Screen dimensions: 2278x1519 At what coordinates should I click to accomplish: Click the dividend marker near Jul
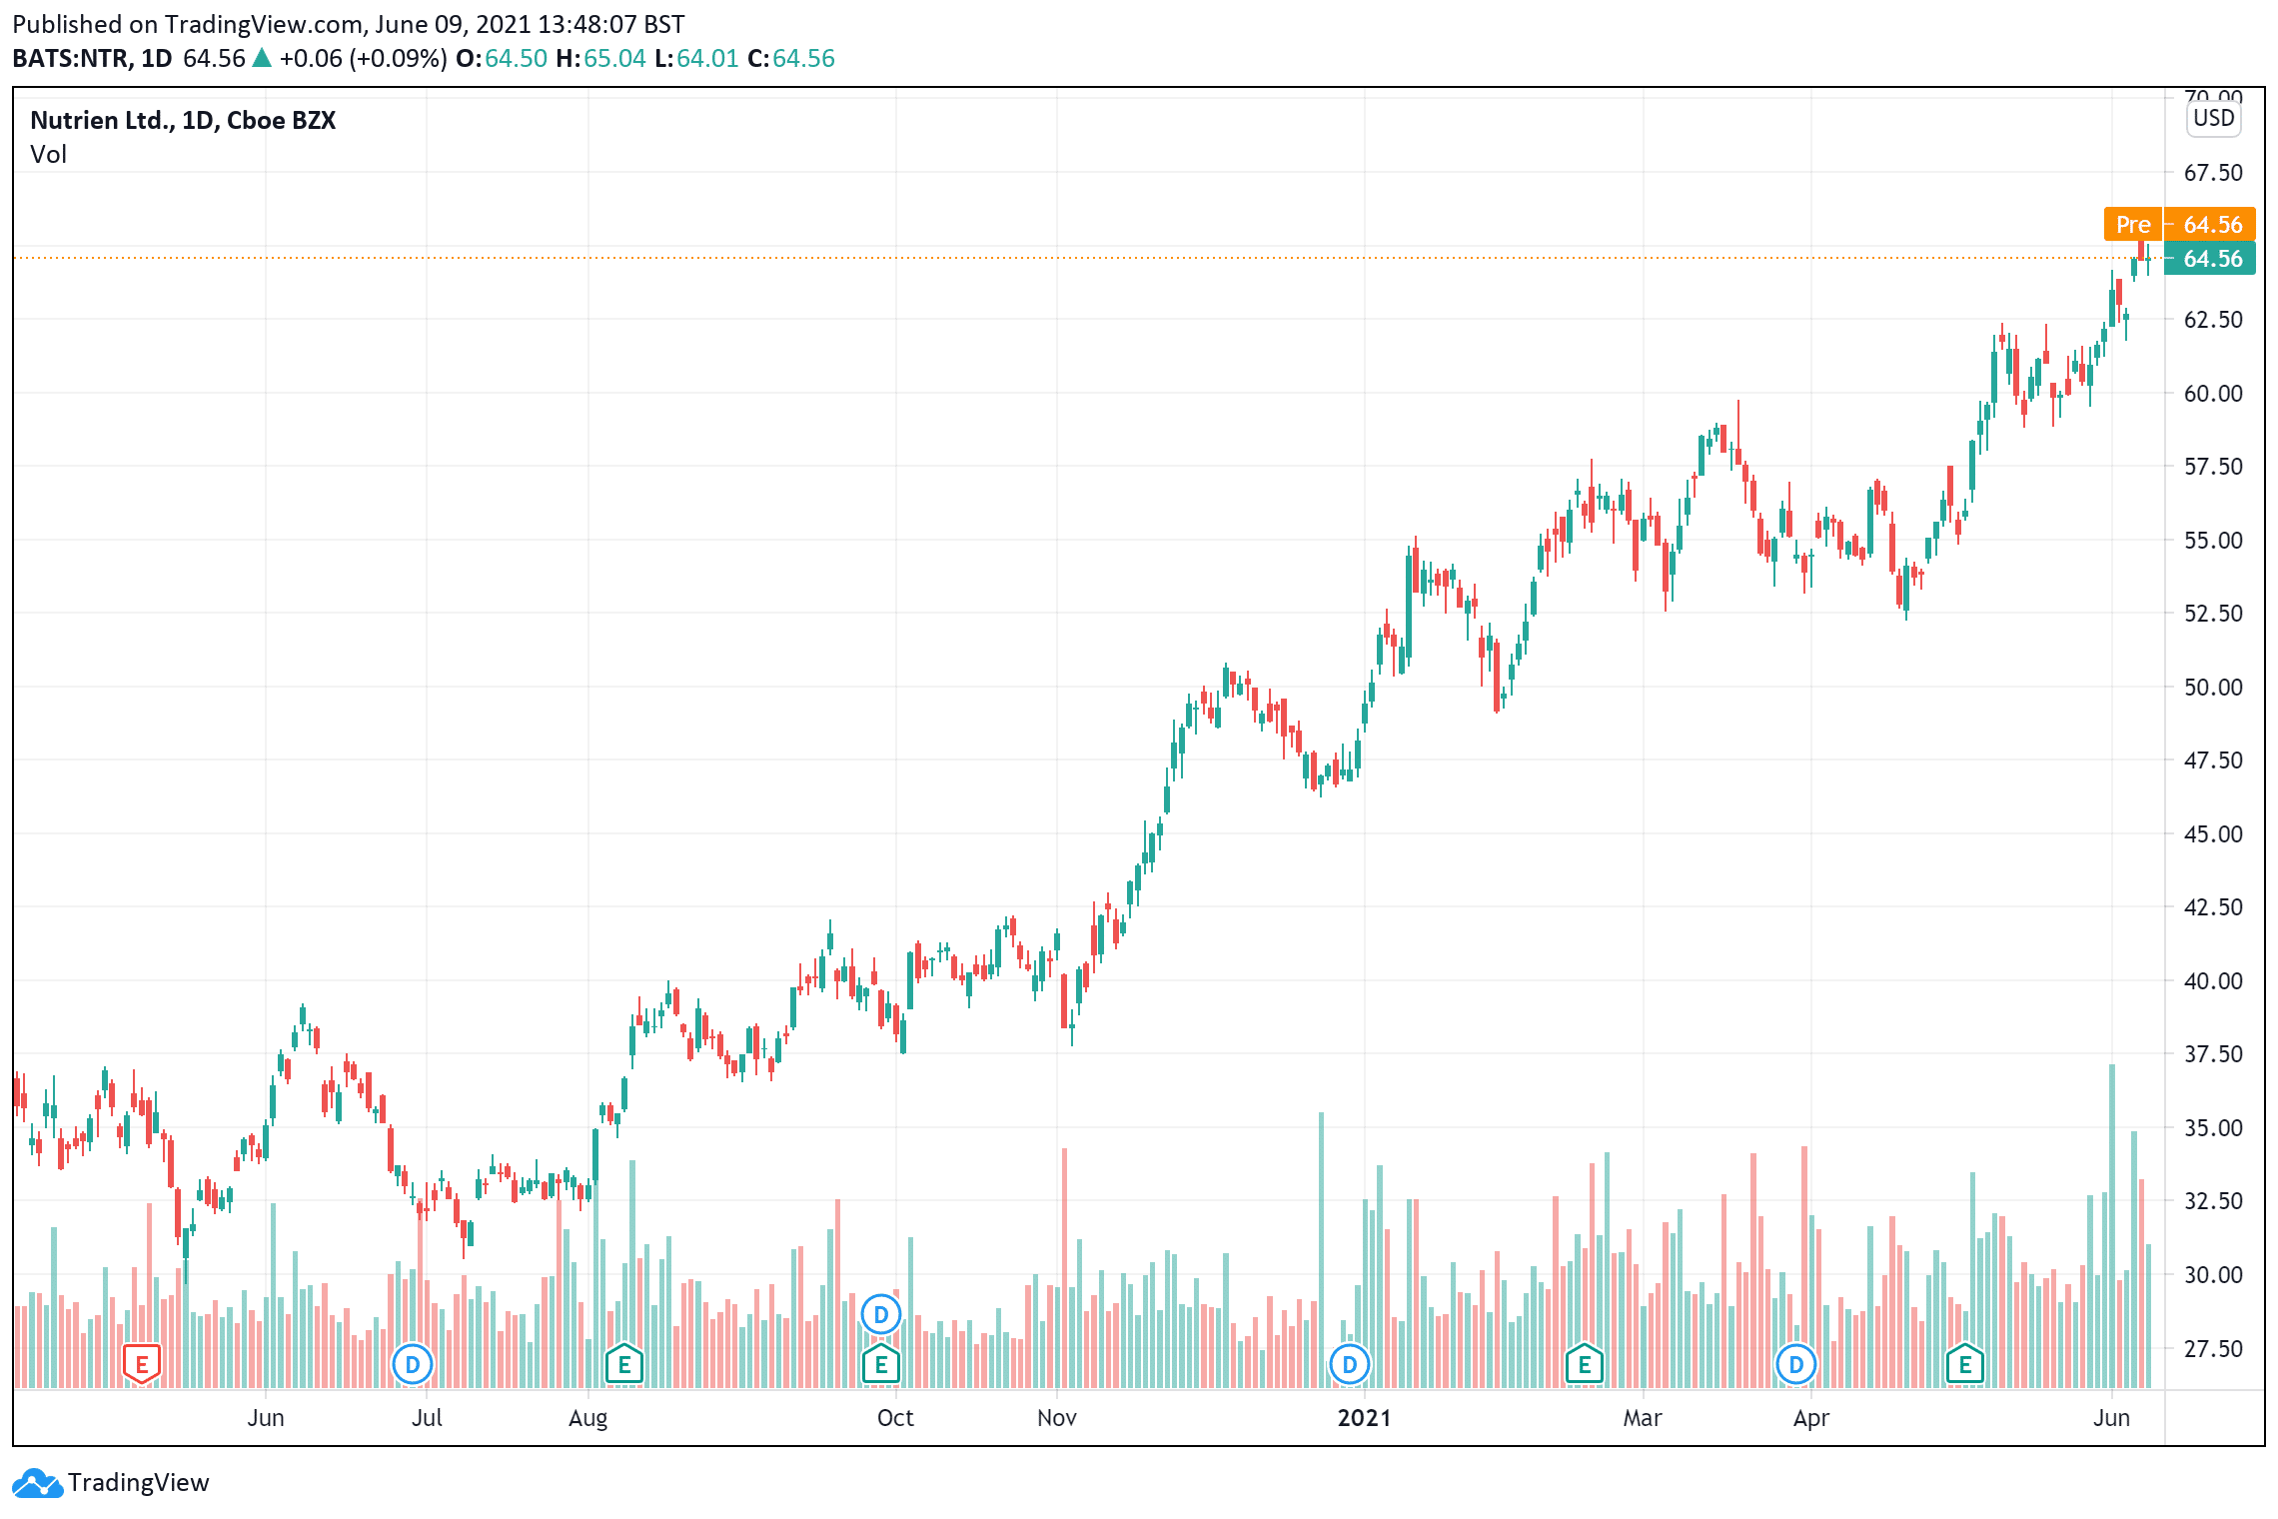[412, 1364]
